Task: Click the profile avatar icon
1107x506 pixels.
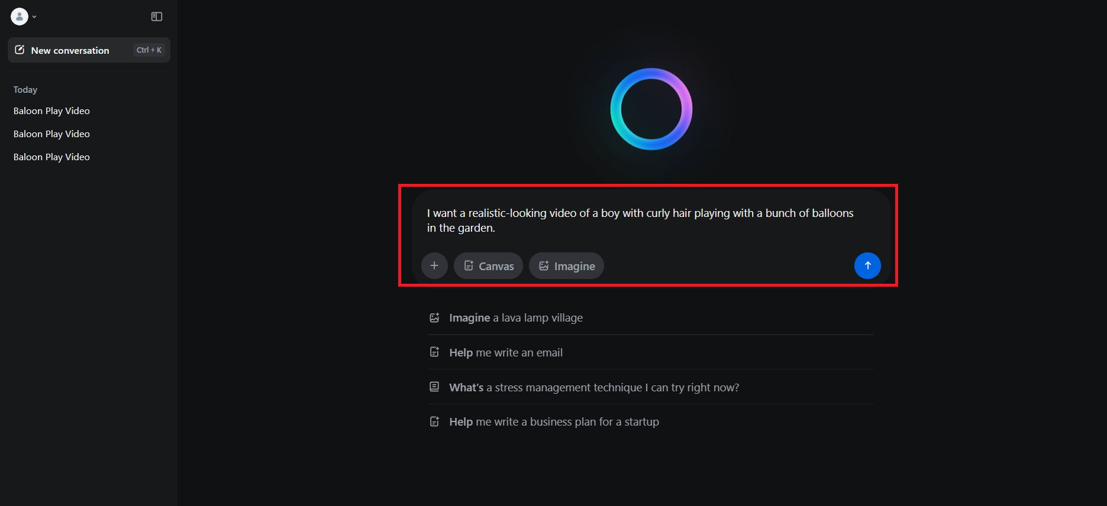Action: (x=20, y=17)
